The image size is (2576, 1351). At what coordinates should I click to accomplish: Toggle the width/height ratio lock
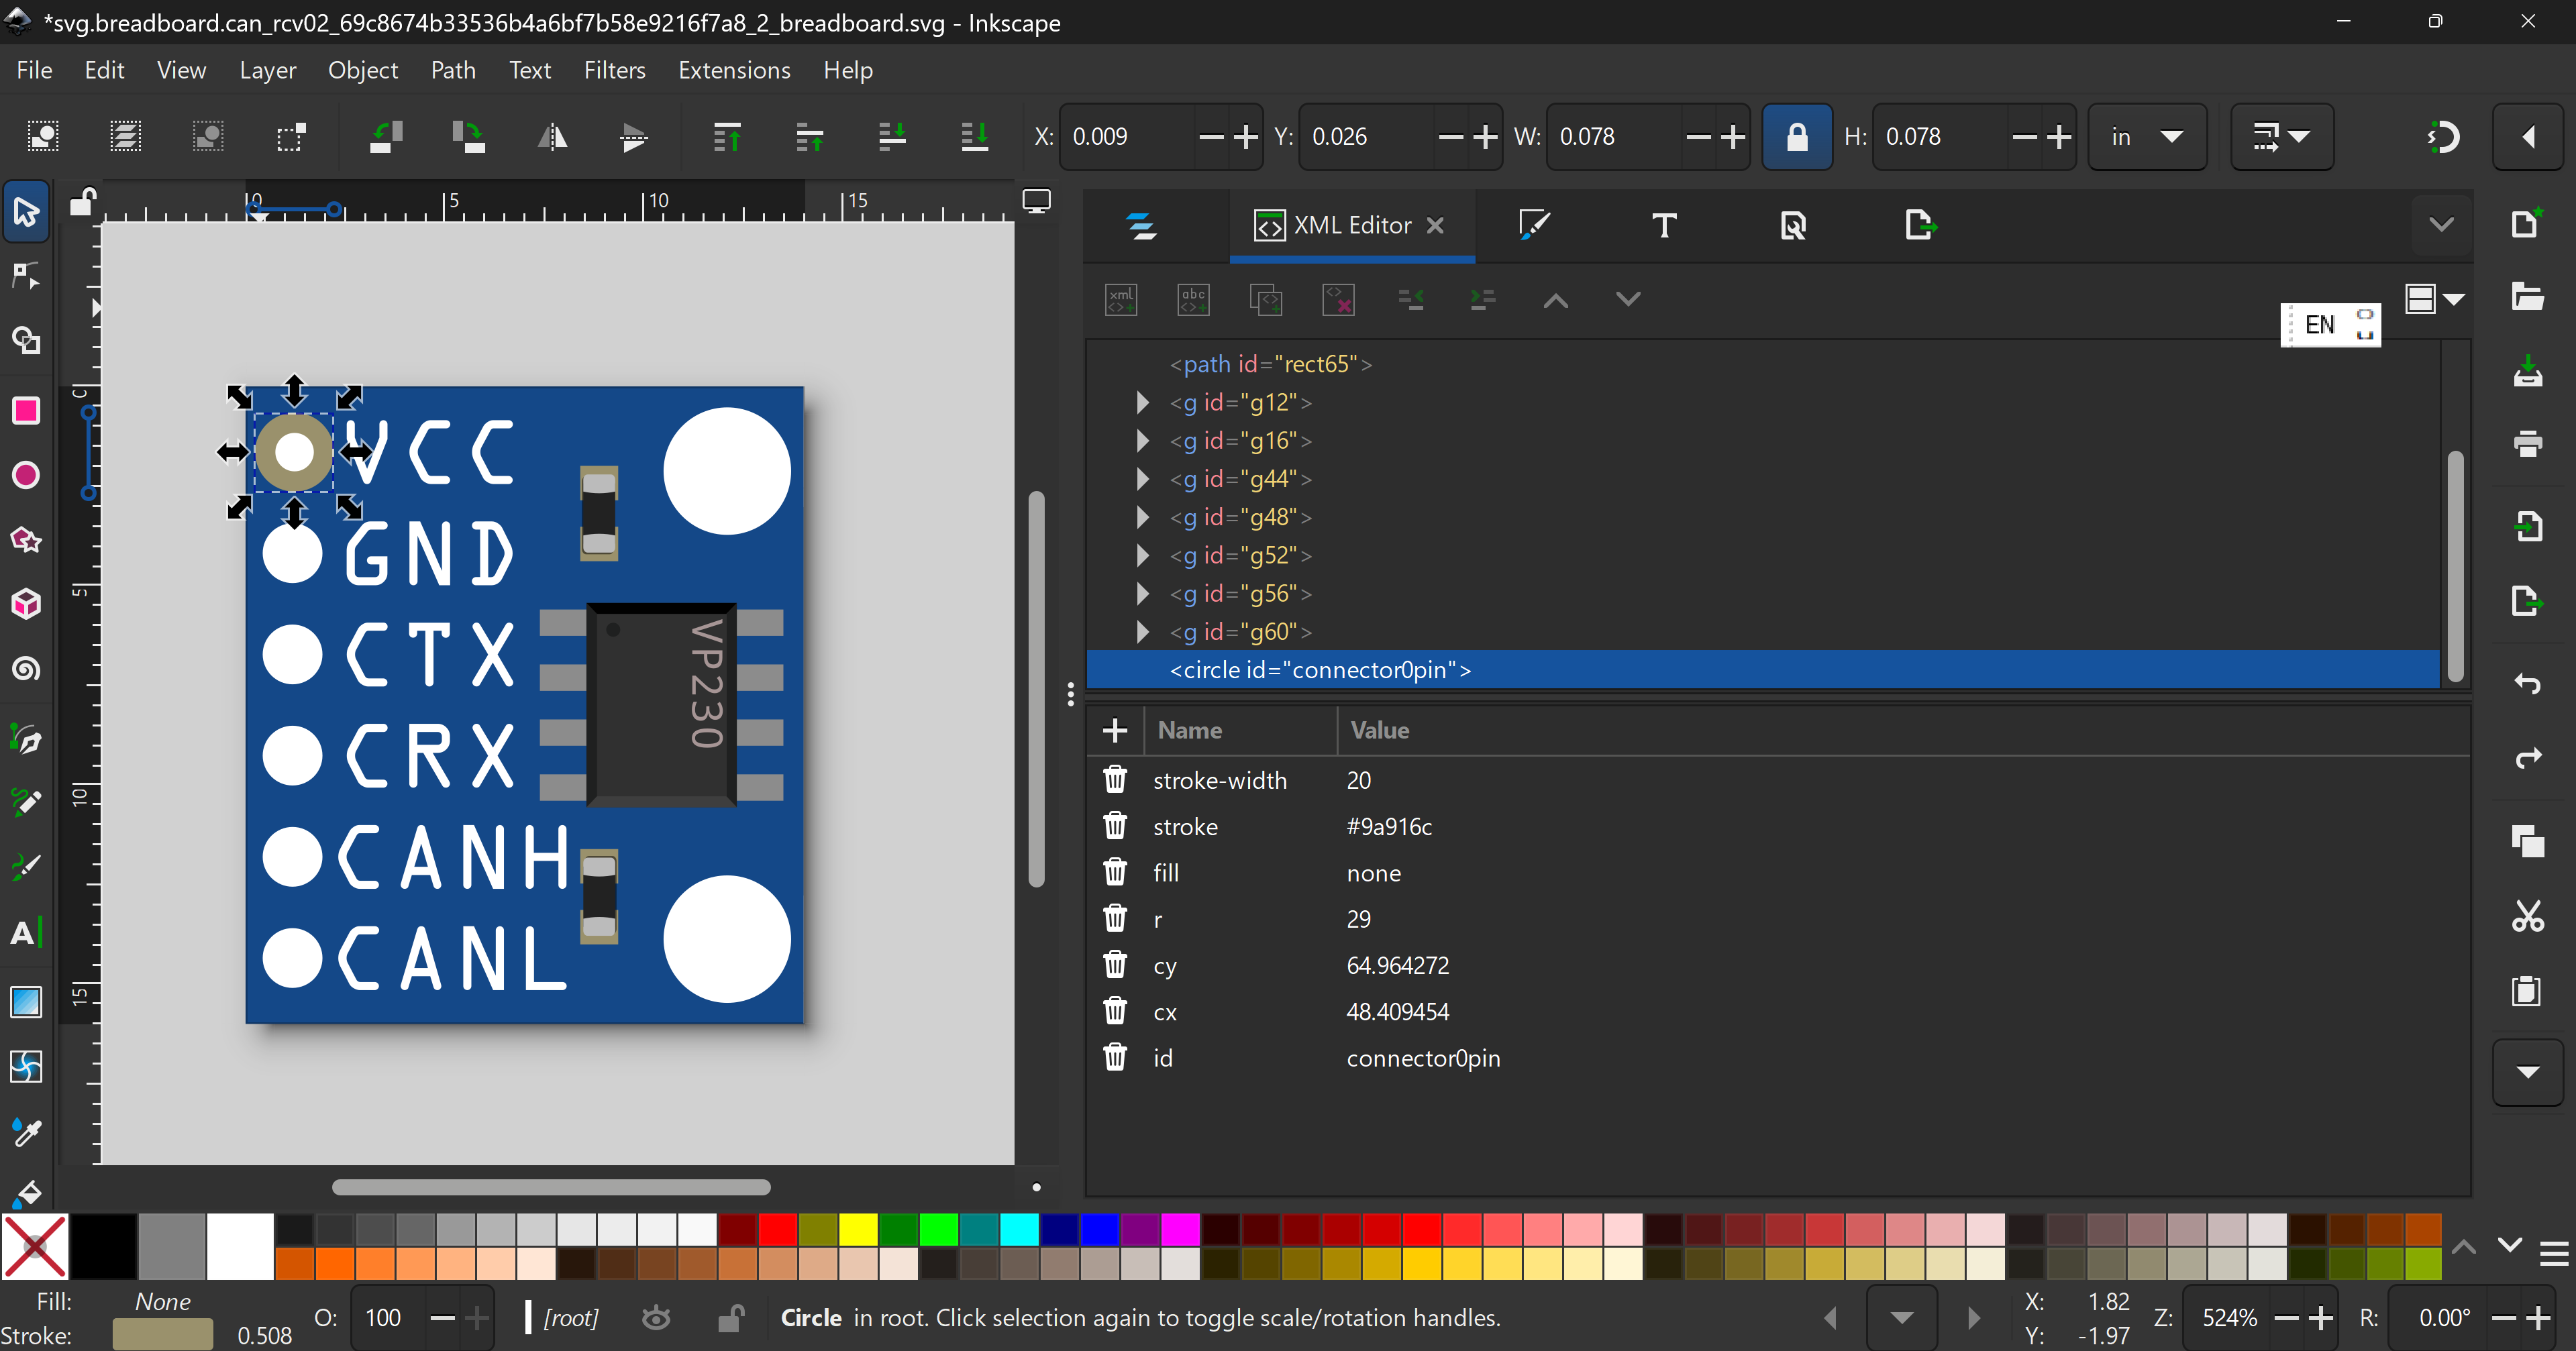(1796, 137)
